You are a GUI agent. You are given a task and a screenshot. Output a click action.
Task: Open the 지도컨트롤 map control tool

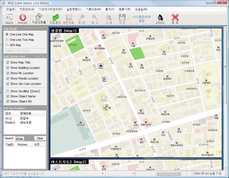click(39, 19)
